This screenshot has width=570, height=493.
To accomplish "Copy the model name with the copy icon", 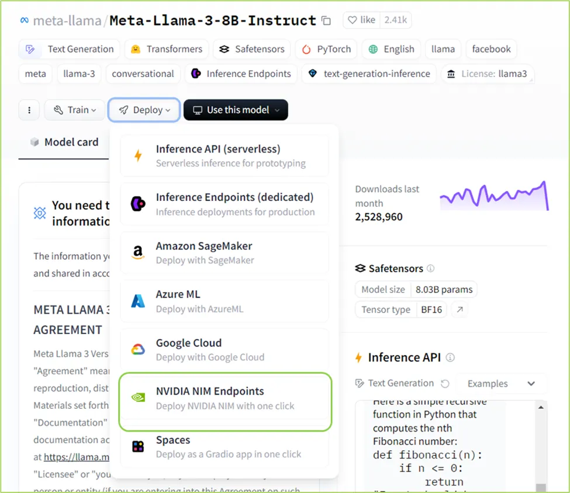I will pos(326,20).
